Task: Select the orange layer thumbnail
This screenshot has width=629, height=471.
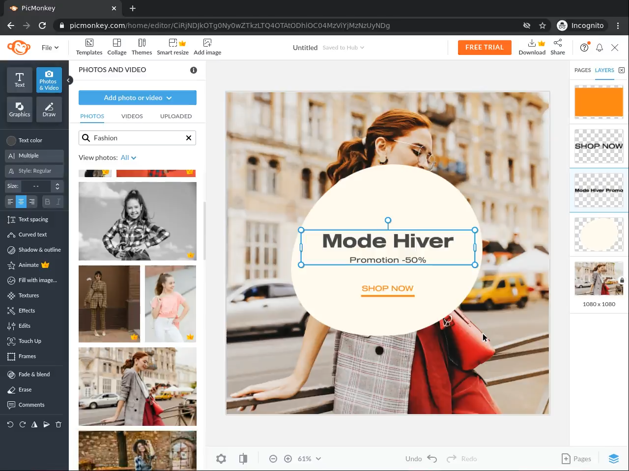Action: [599, 102]
